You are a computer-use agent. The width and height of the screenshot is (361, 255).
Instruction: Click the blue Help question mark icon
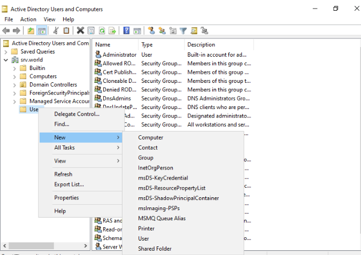tap(126, 30)
